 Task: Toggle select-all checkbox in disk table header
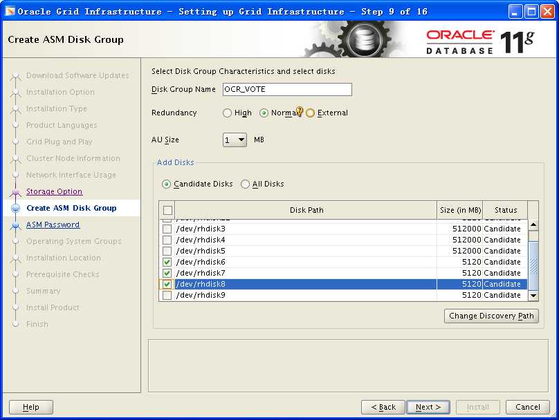[167, 210]
